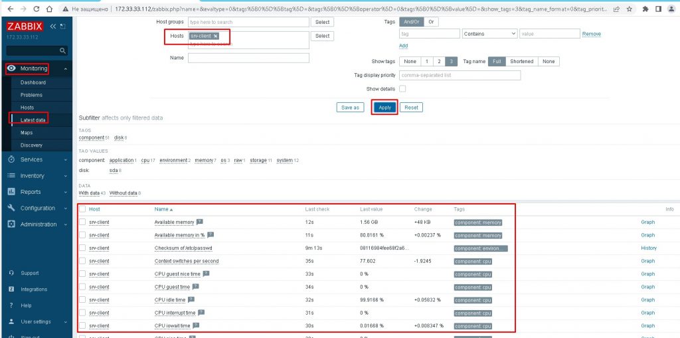Viewport: 680px width, 338px height.
Task: Click the Name filter input field
Action: (248, 58)
